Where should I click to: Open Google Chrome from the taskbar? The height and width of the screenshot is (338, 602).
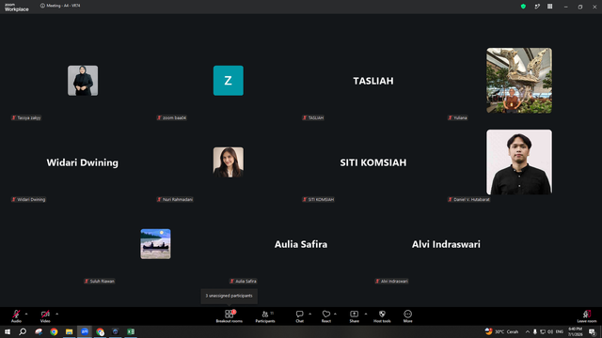click(54, 331)
